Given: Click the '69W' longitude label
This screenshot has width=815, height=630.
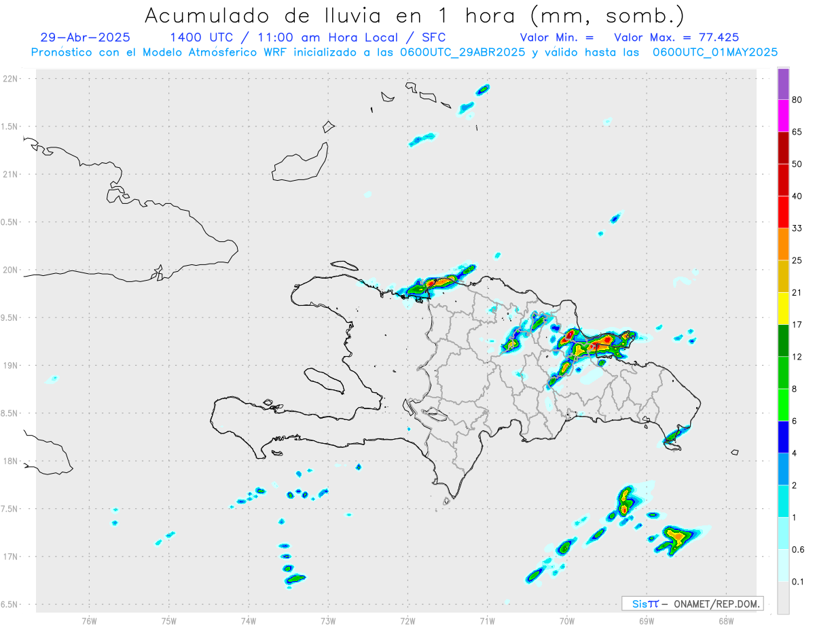Looking at the screenshot, I should 647,620.
